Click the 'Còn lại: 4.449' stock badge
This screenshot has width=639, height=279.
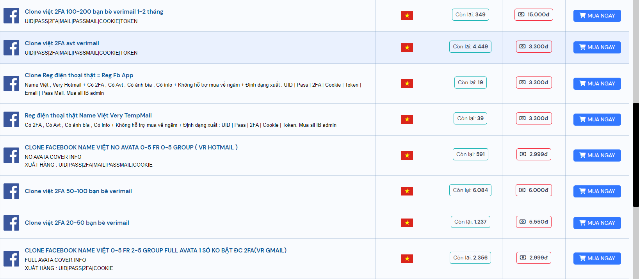click(470, 46)
